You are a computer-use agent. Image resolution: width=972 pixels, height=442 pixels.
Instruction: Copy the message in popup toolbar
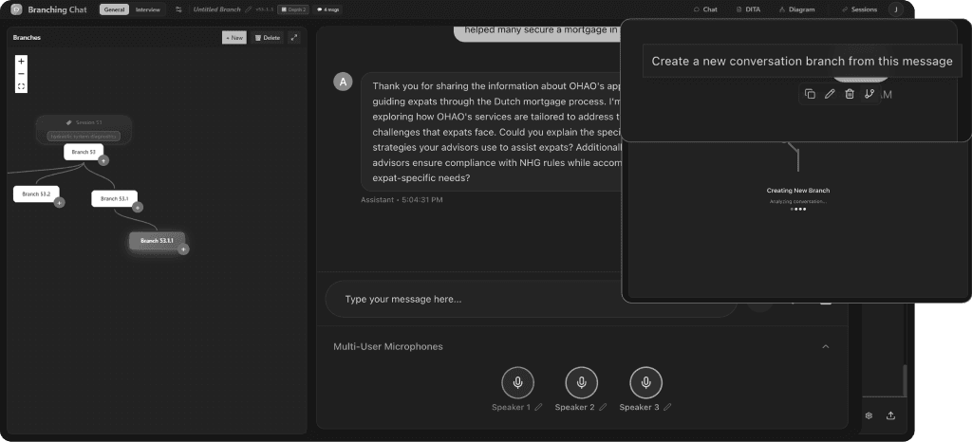click(x=810, y=94)
